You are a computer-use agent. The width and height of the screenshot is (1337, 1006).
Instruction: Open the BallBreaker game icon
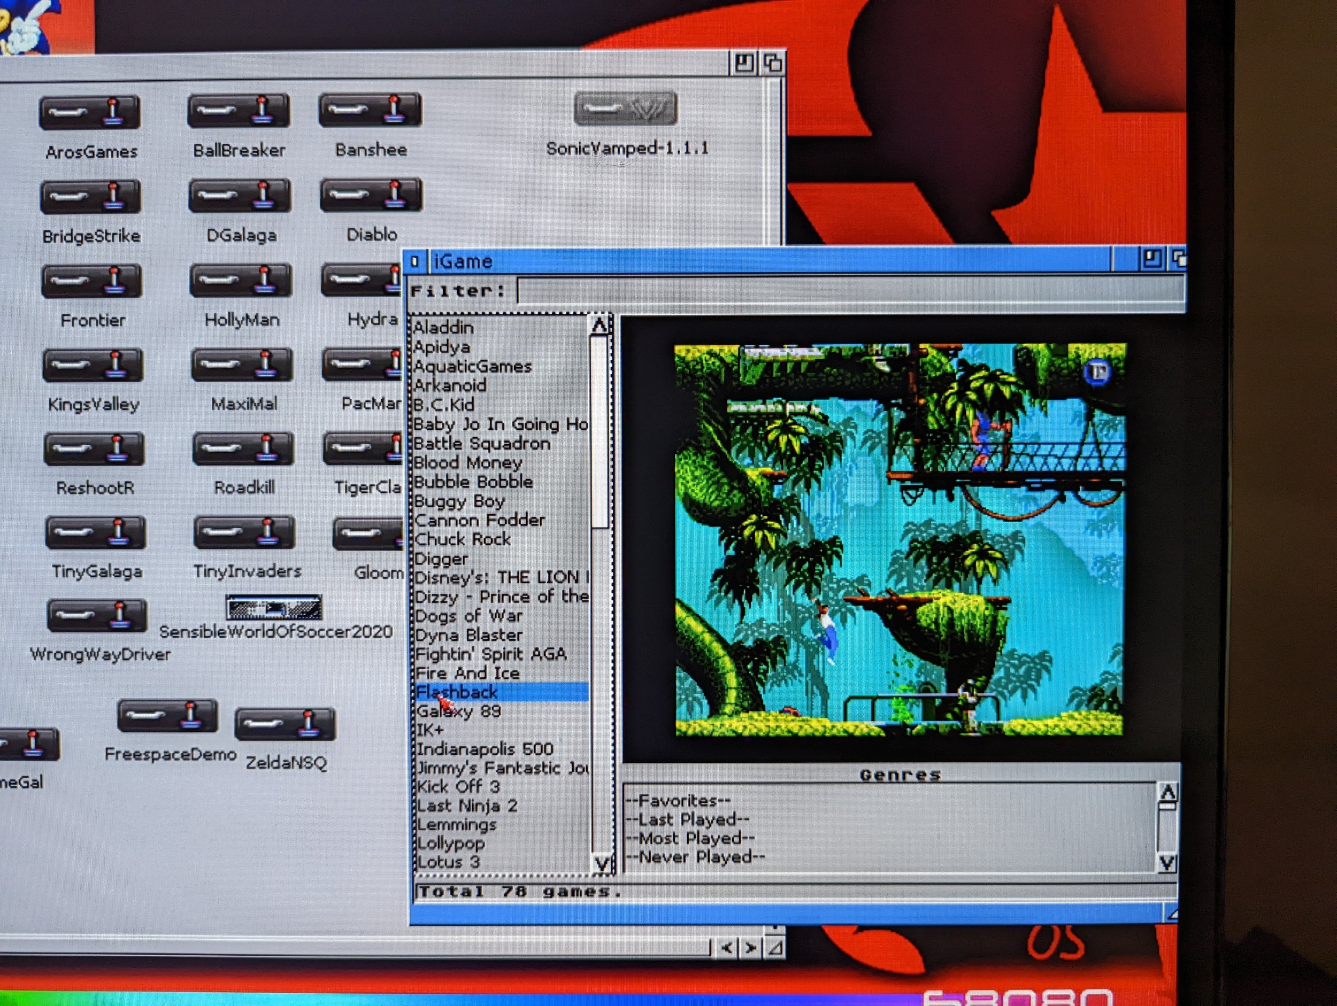pyautogui.click(x=238, y=111)
